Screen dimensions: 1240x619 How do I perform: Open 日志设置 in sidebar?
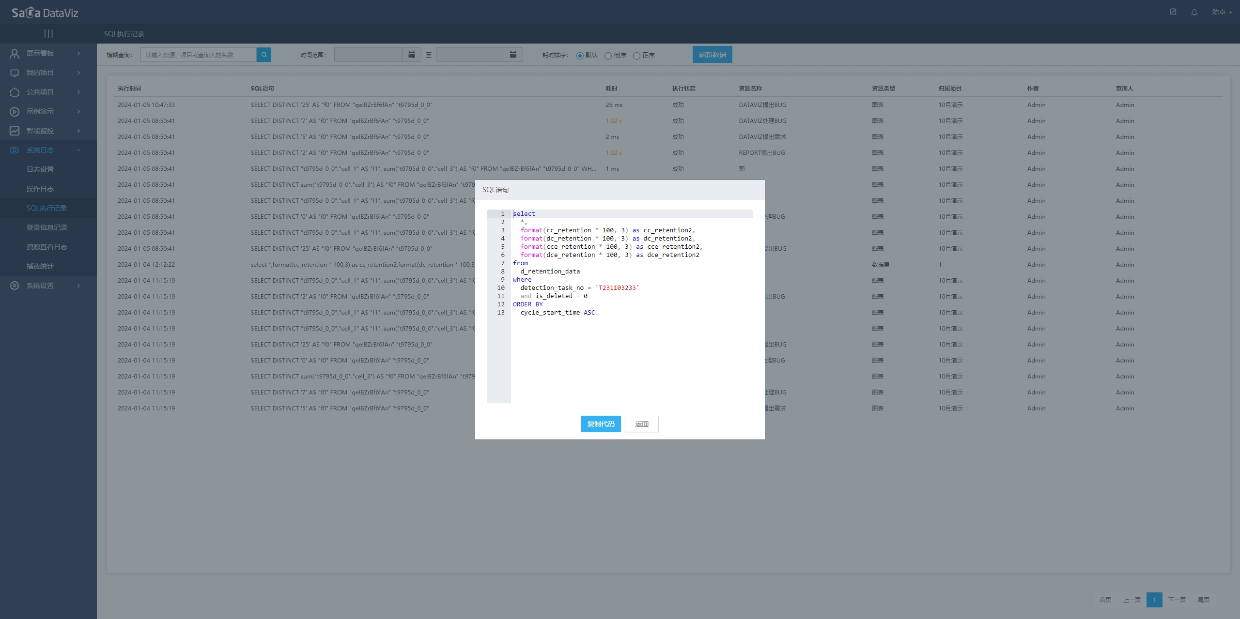(x=40, y=169)
